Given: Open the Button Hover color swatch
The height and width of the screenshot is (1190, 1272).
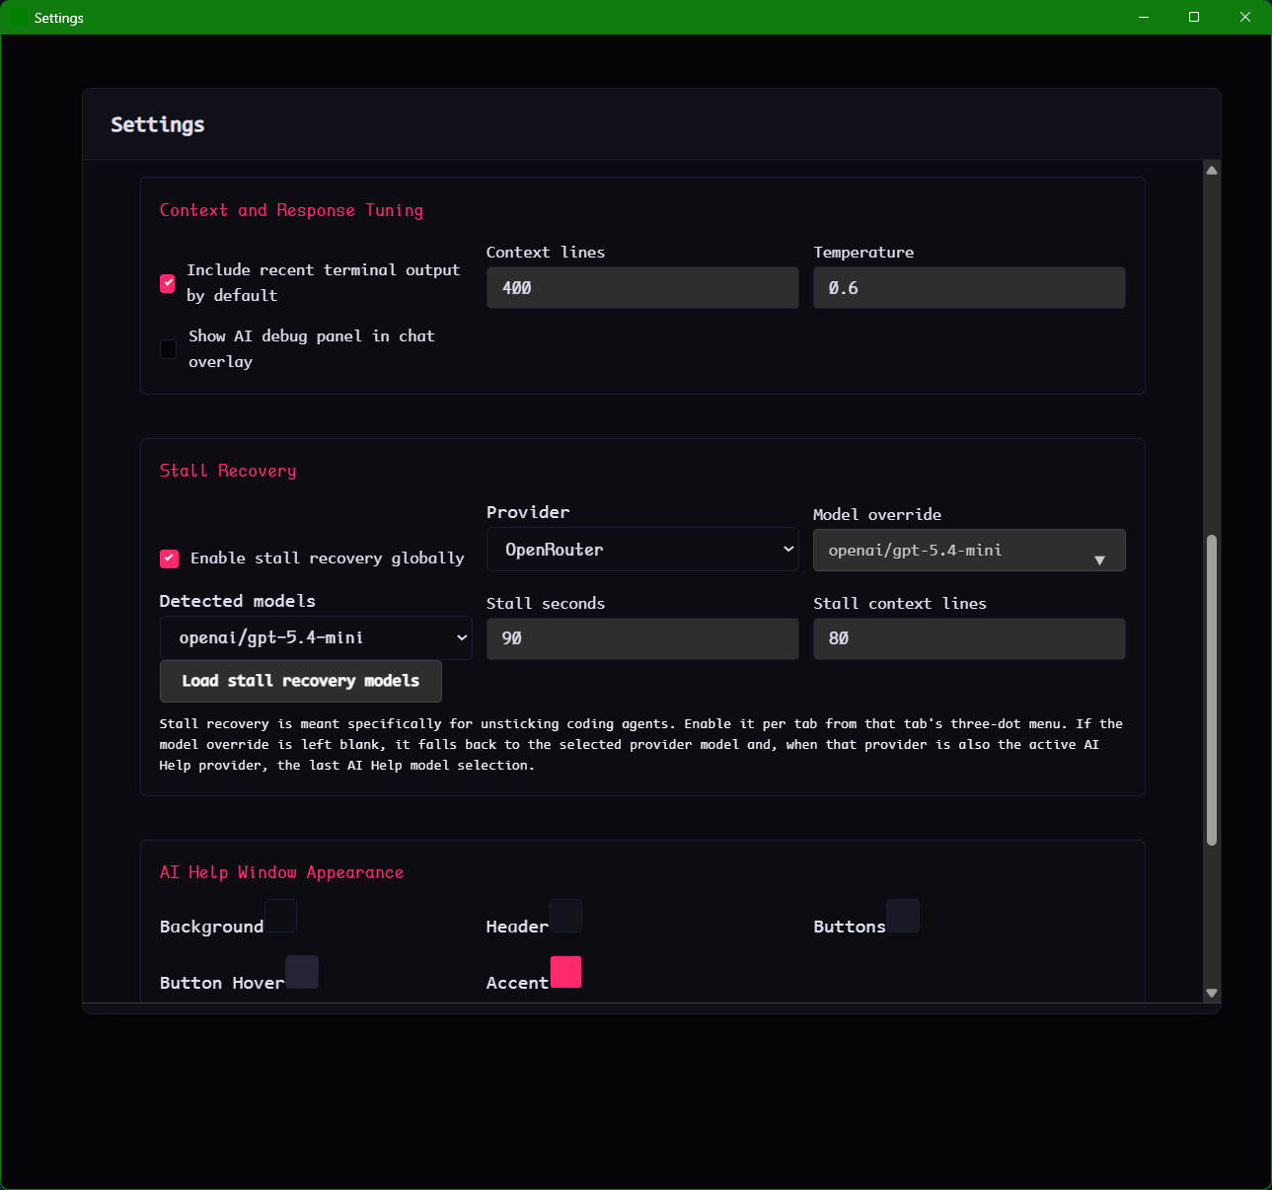Looking at the screenshot, I should click(x=302, y=972).
